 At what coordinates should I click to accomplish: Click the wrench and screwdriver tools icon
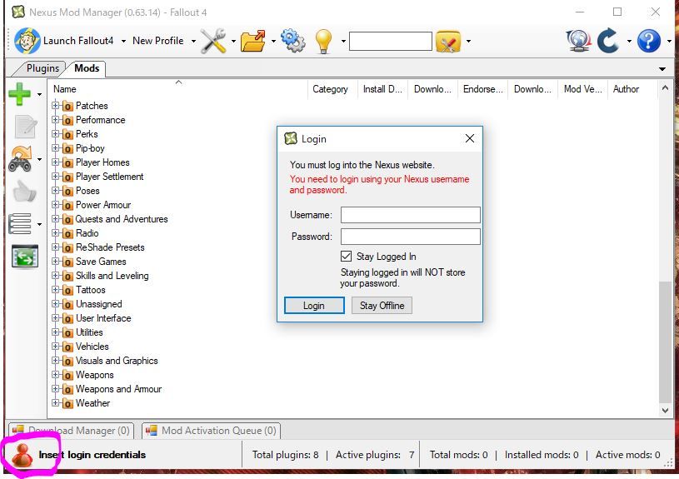(x=213, y=41)
